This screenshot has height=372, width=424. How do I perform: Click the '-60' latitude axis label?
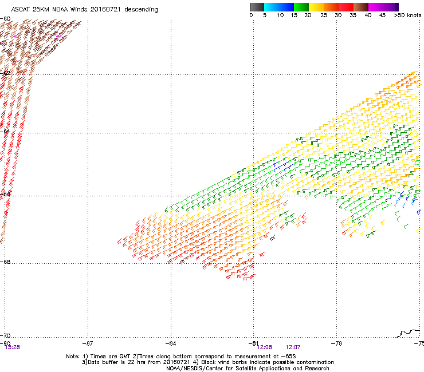[5, 19]
